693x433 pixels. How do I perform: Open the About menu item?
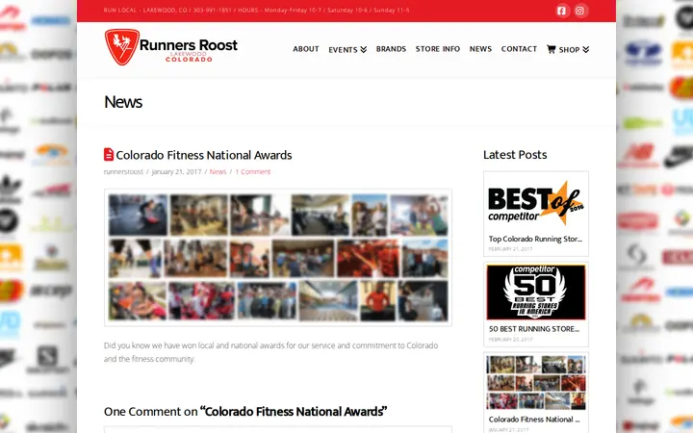[x=306, y=49]
